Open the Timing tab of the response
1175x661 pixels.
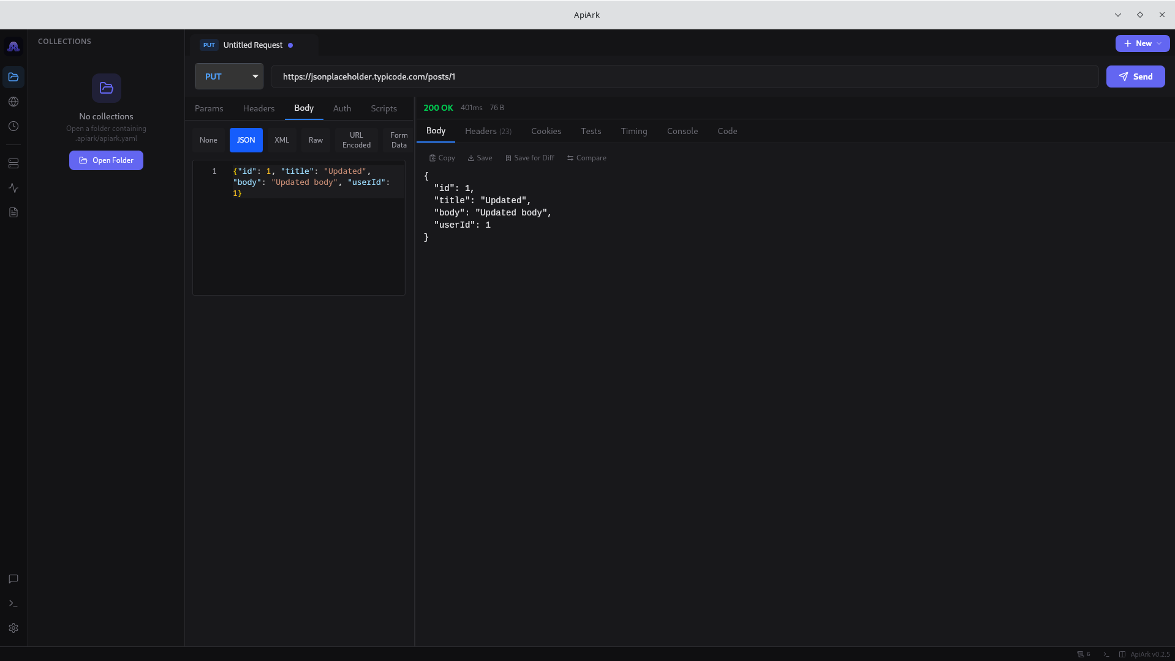point(633,130)
